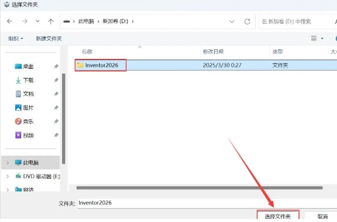Open 视频 in the sidebar

24,135
